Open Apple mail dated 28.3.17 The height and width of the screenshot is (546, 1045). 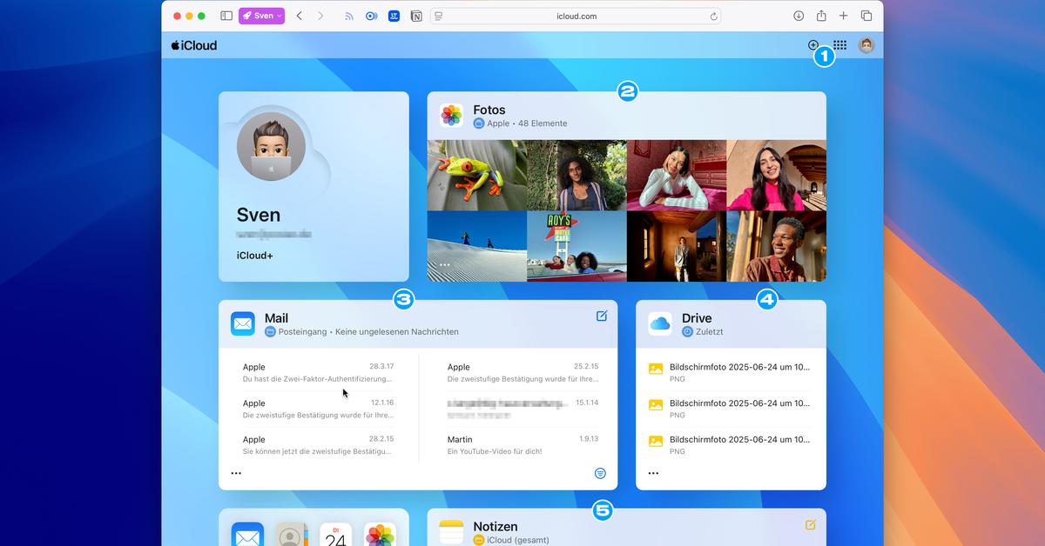318,372
